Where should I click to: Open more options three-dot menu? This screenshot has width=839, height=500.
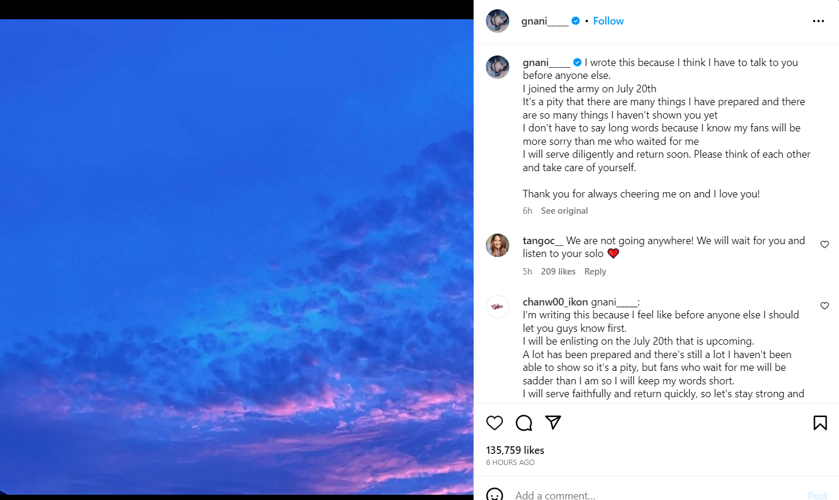[818, 21]
